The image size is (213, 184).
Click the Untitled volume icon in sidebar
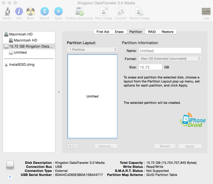pos(11,53)
